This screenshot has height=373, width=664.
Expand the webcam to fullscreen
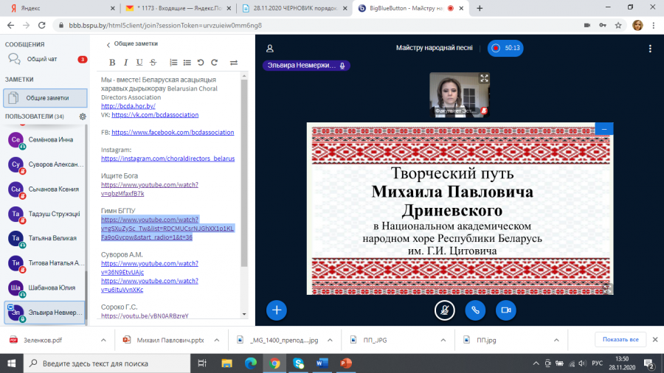484,78
